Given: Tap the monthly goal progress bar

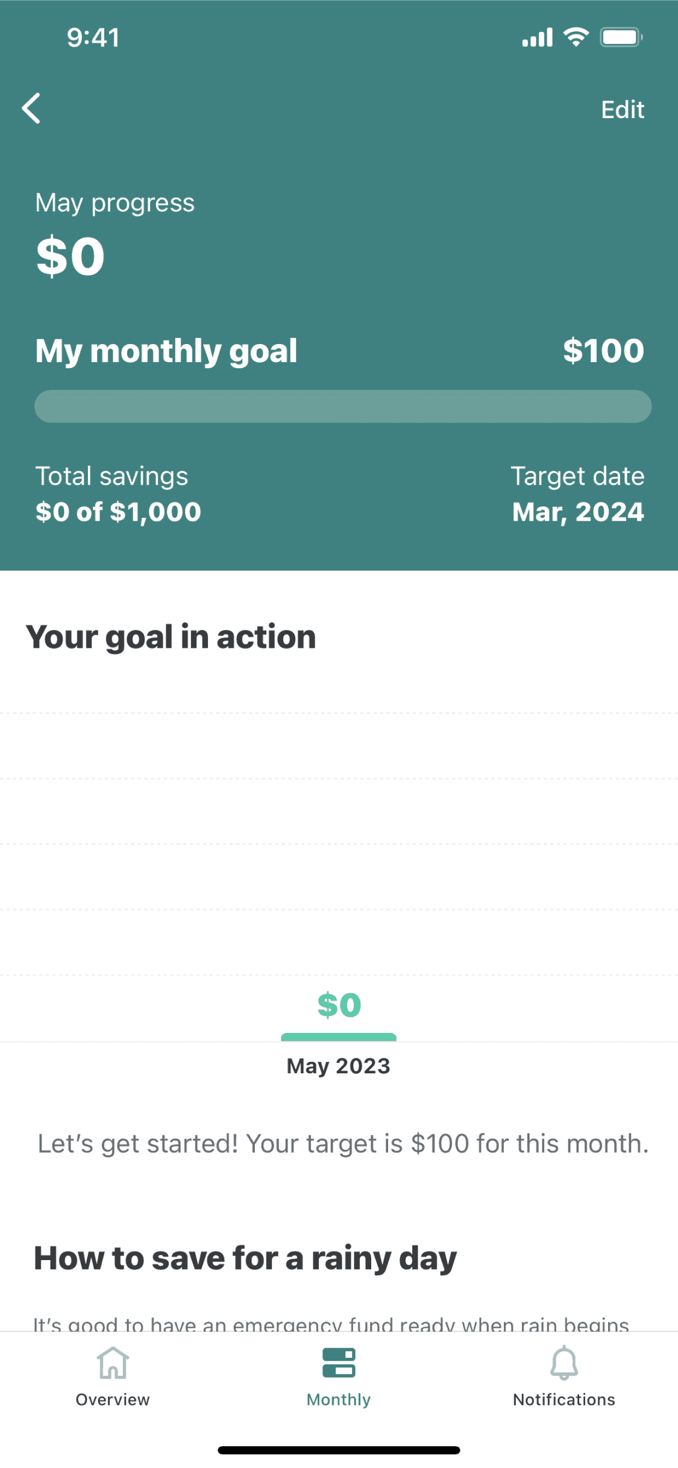Looking at the screenshot, I should [343, 406].
